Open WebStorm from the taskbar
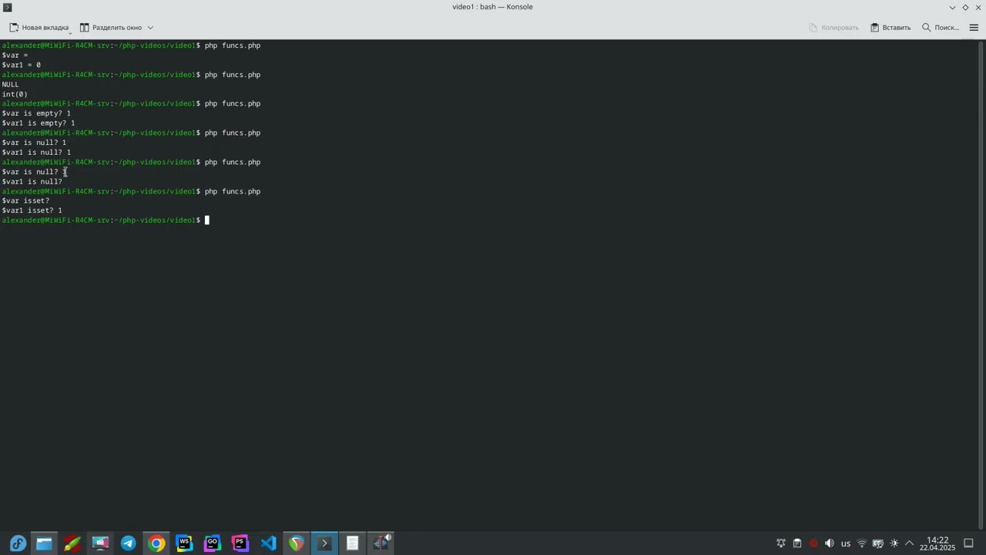Image resolution: width=986 pixels, height=555 pixels. (x=184, y=543)
